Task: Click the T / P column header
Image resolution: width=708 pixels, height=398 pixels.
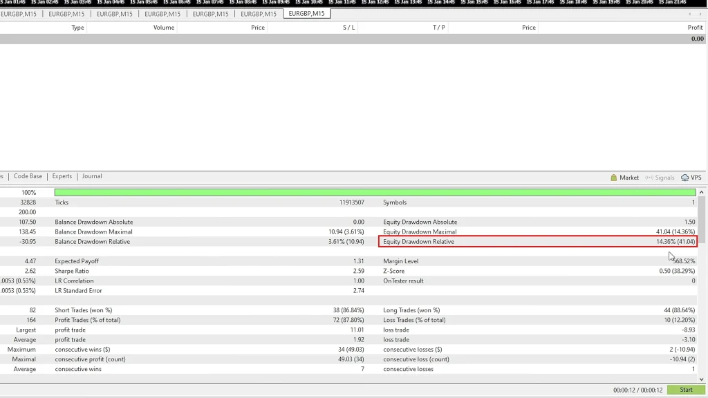Action: pos(439,28)
